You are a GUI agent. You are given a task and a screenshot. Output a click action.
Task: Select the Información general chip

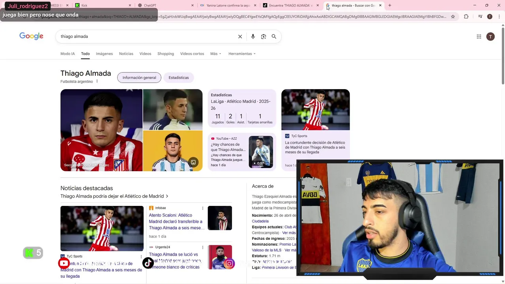139,78
